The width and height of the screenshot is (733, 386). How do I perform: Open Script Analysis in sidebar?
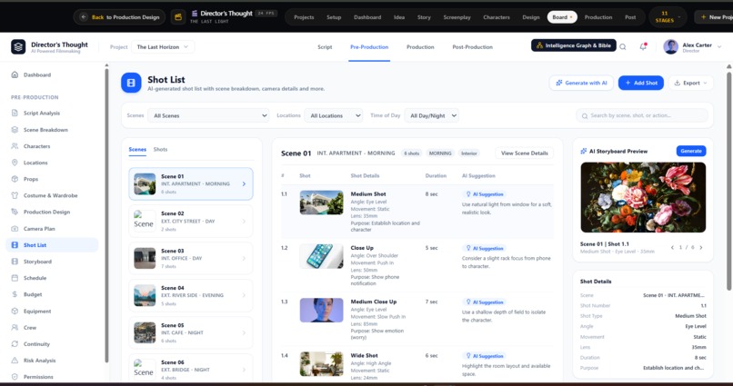click(x=53, y=113)
